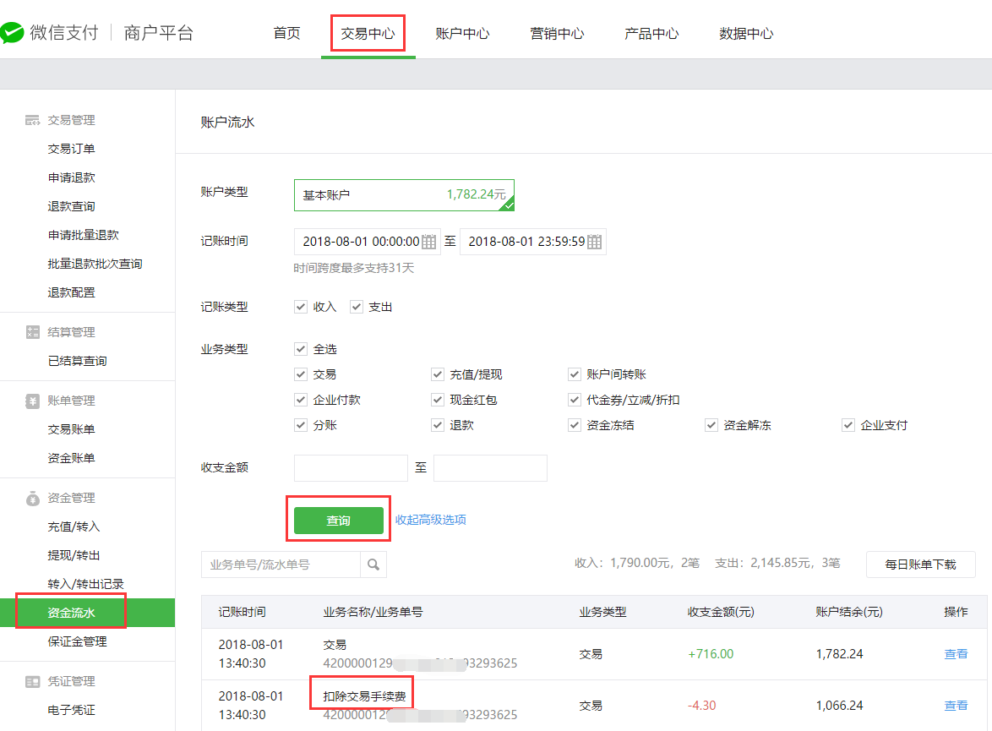
Task: Select the 基本账户 account type box
Action: pyautogui.click(x=403, y=195)
